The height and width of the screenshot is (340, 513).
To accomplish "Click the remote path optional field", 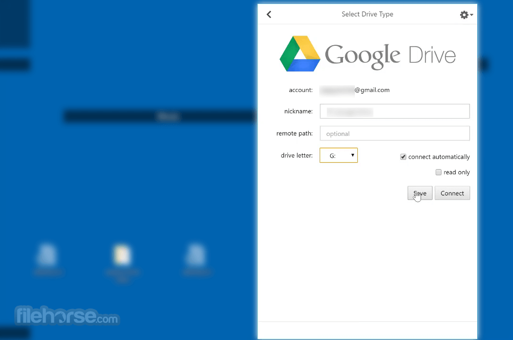I will [394, 133].
